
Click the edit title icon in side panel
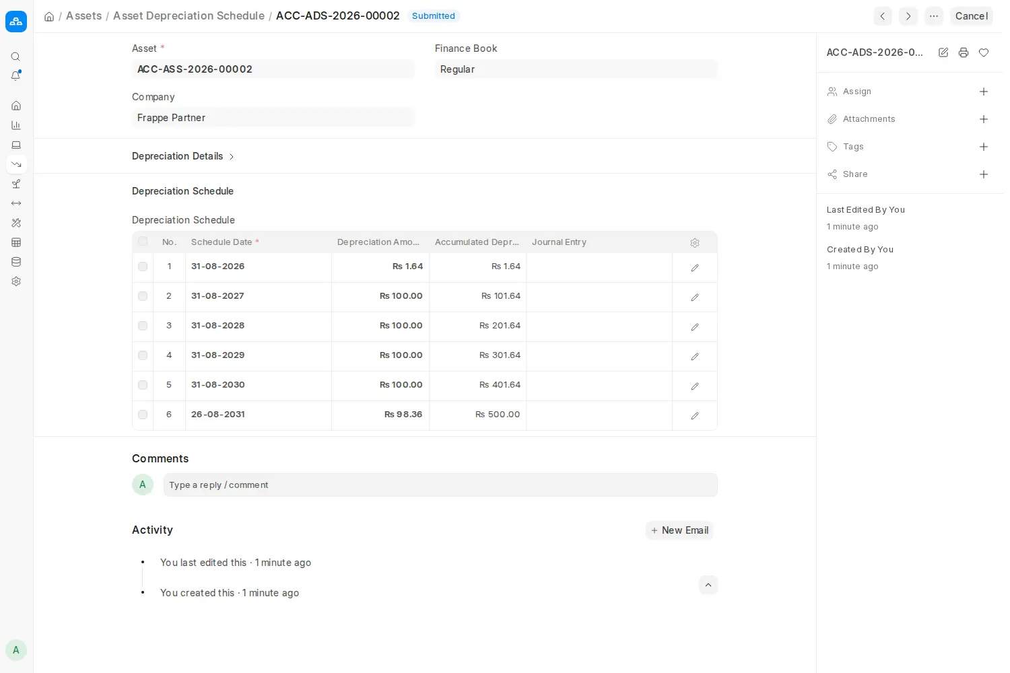(x=943, y=52)
